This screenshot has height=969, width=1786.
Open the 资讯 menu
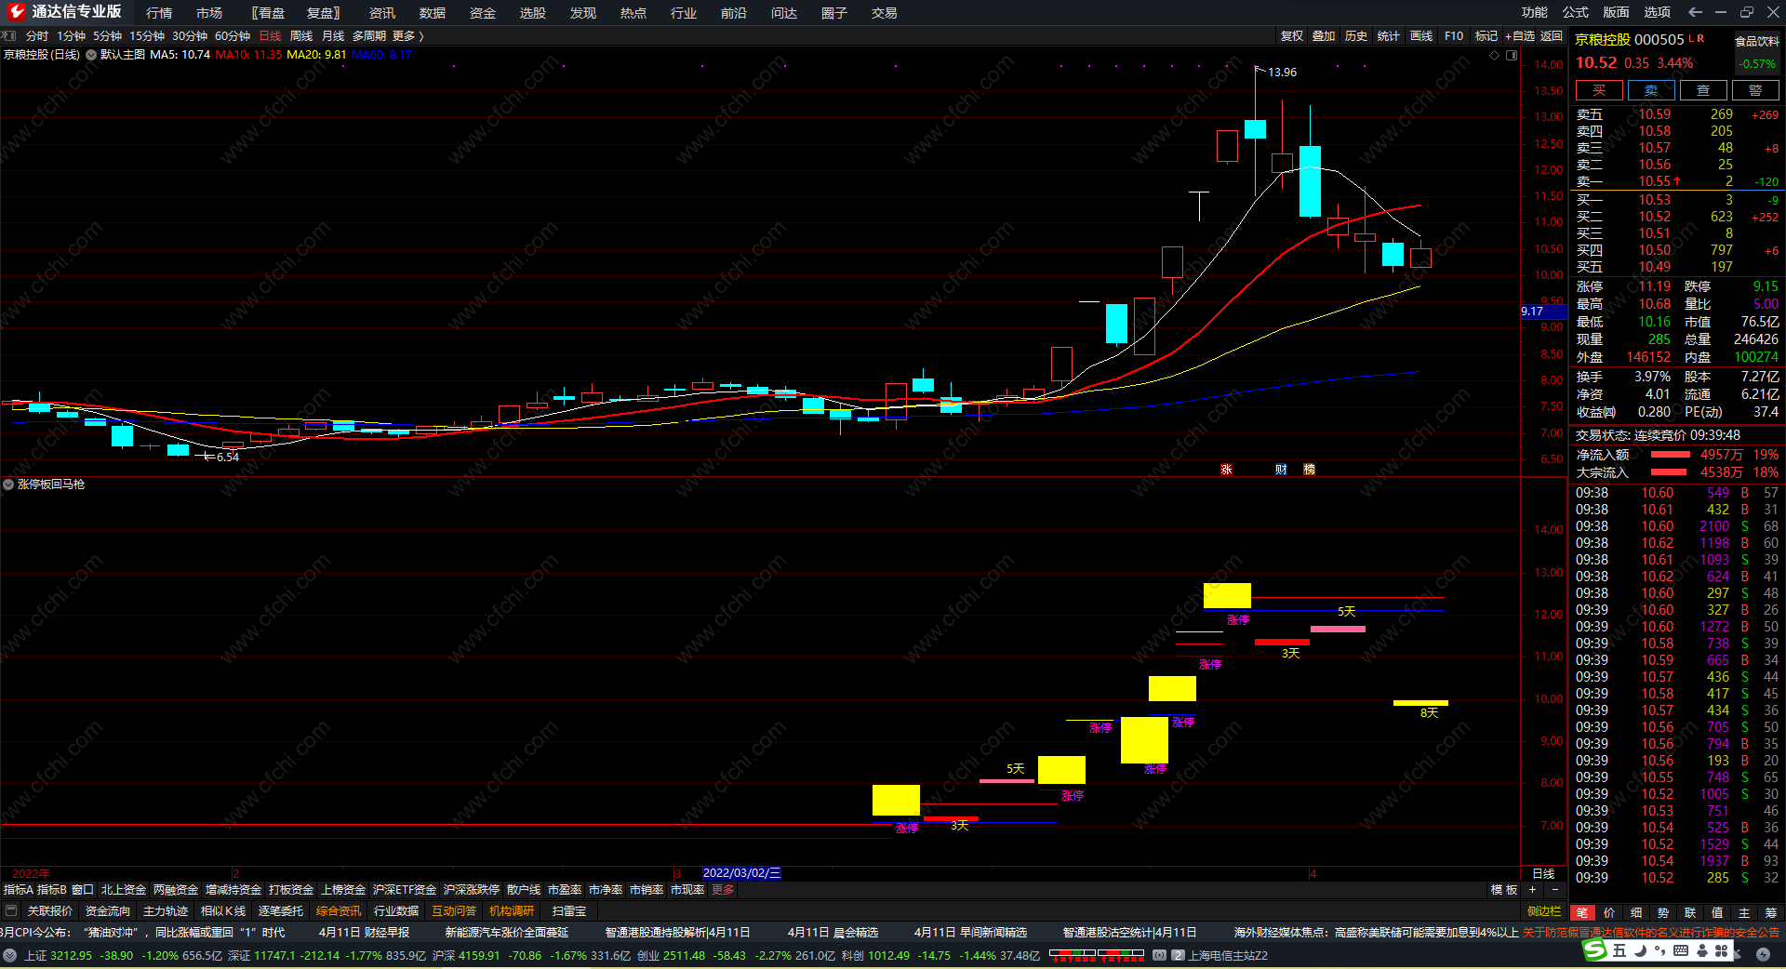click(382, 13)
